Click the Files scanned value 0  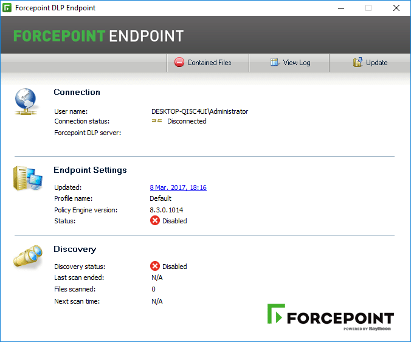[x=153, y=289]
